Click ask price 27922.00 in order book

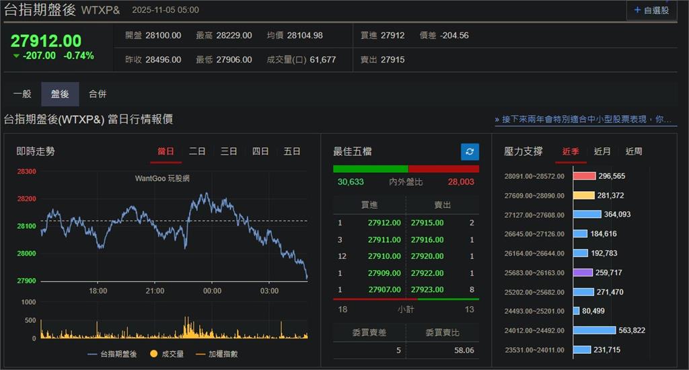pos(427,273)
